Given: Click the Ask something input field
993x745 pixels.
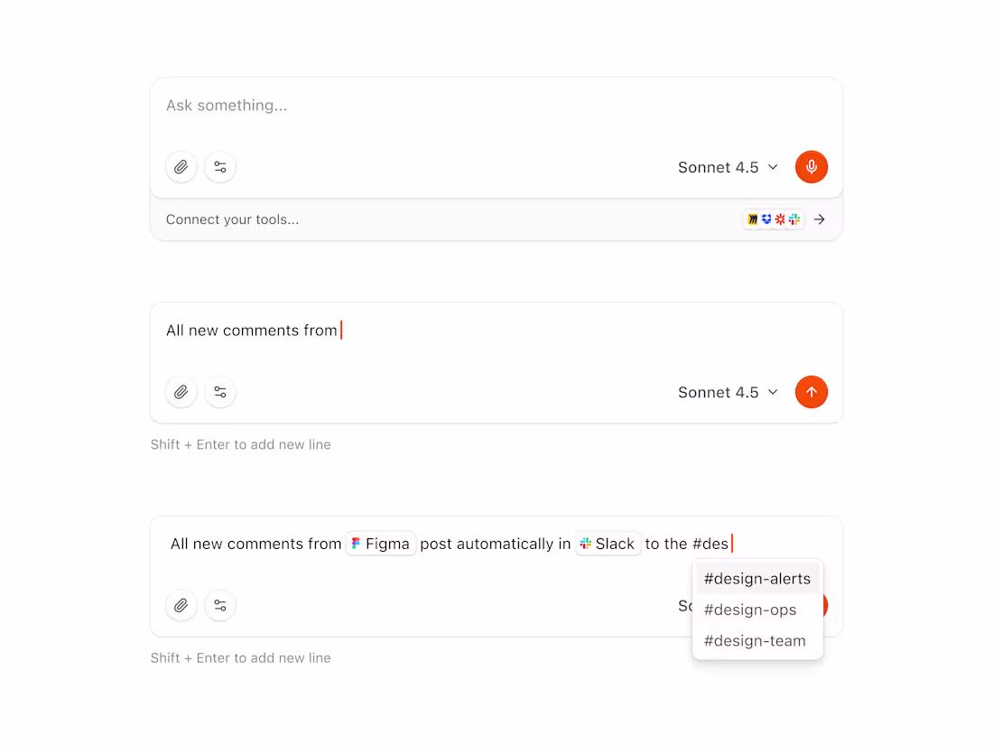Looking at the screenshot, I should pos(361,105).
